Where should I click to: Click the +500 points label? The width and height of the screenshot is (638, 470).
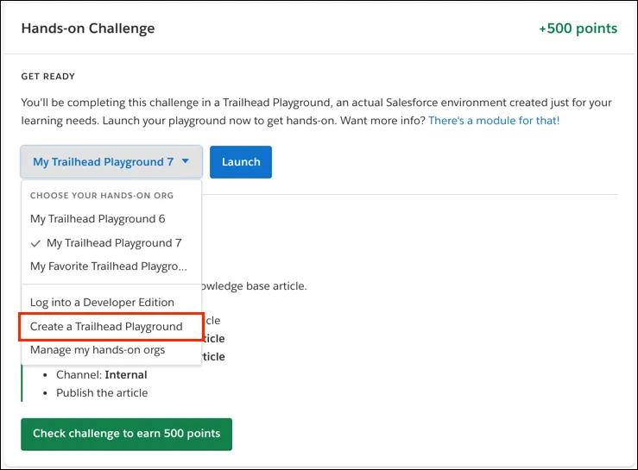(x=578, y=28)
